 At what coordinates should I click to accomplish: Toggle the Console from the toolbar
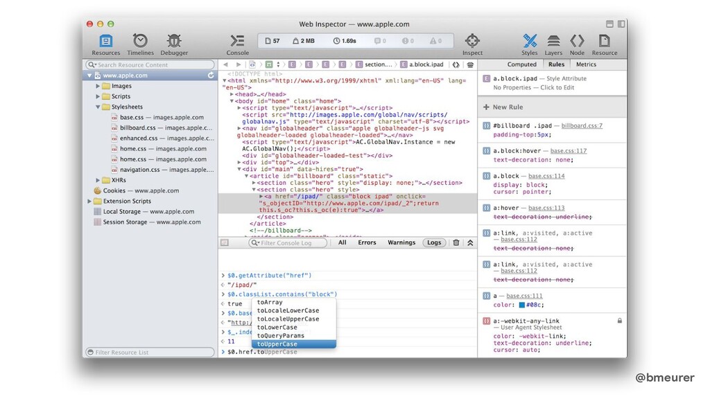pos(237,45)
